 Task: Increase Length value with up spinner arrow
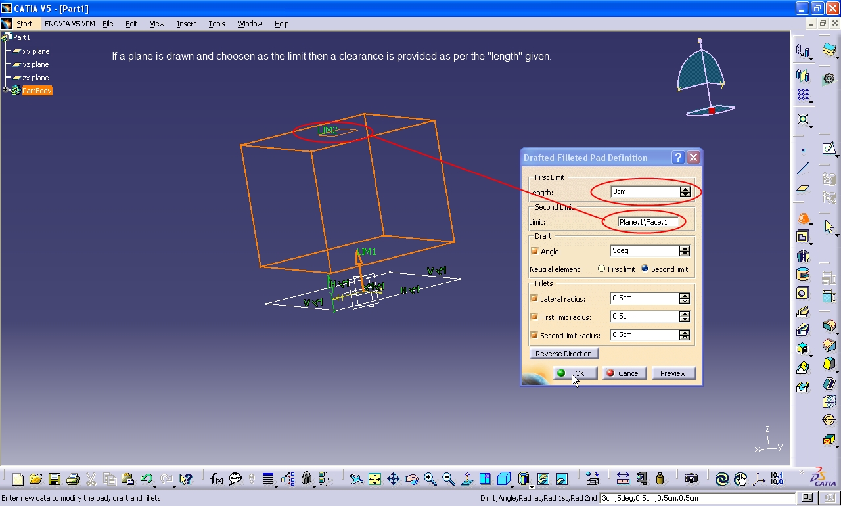click(685, 189)
